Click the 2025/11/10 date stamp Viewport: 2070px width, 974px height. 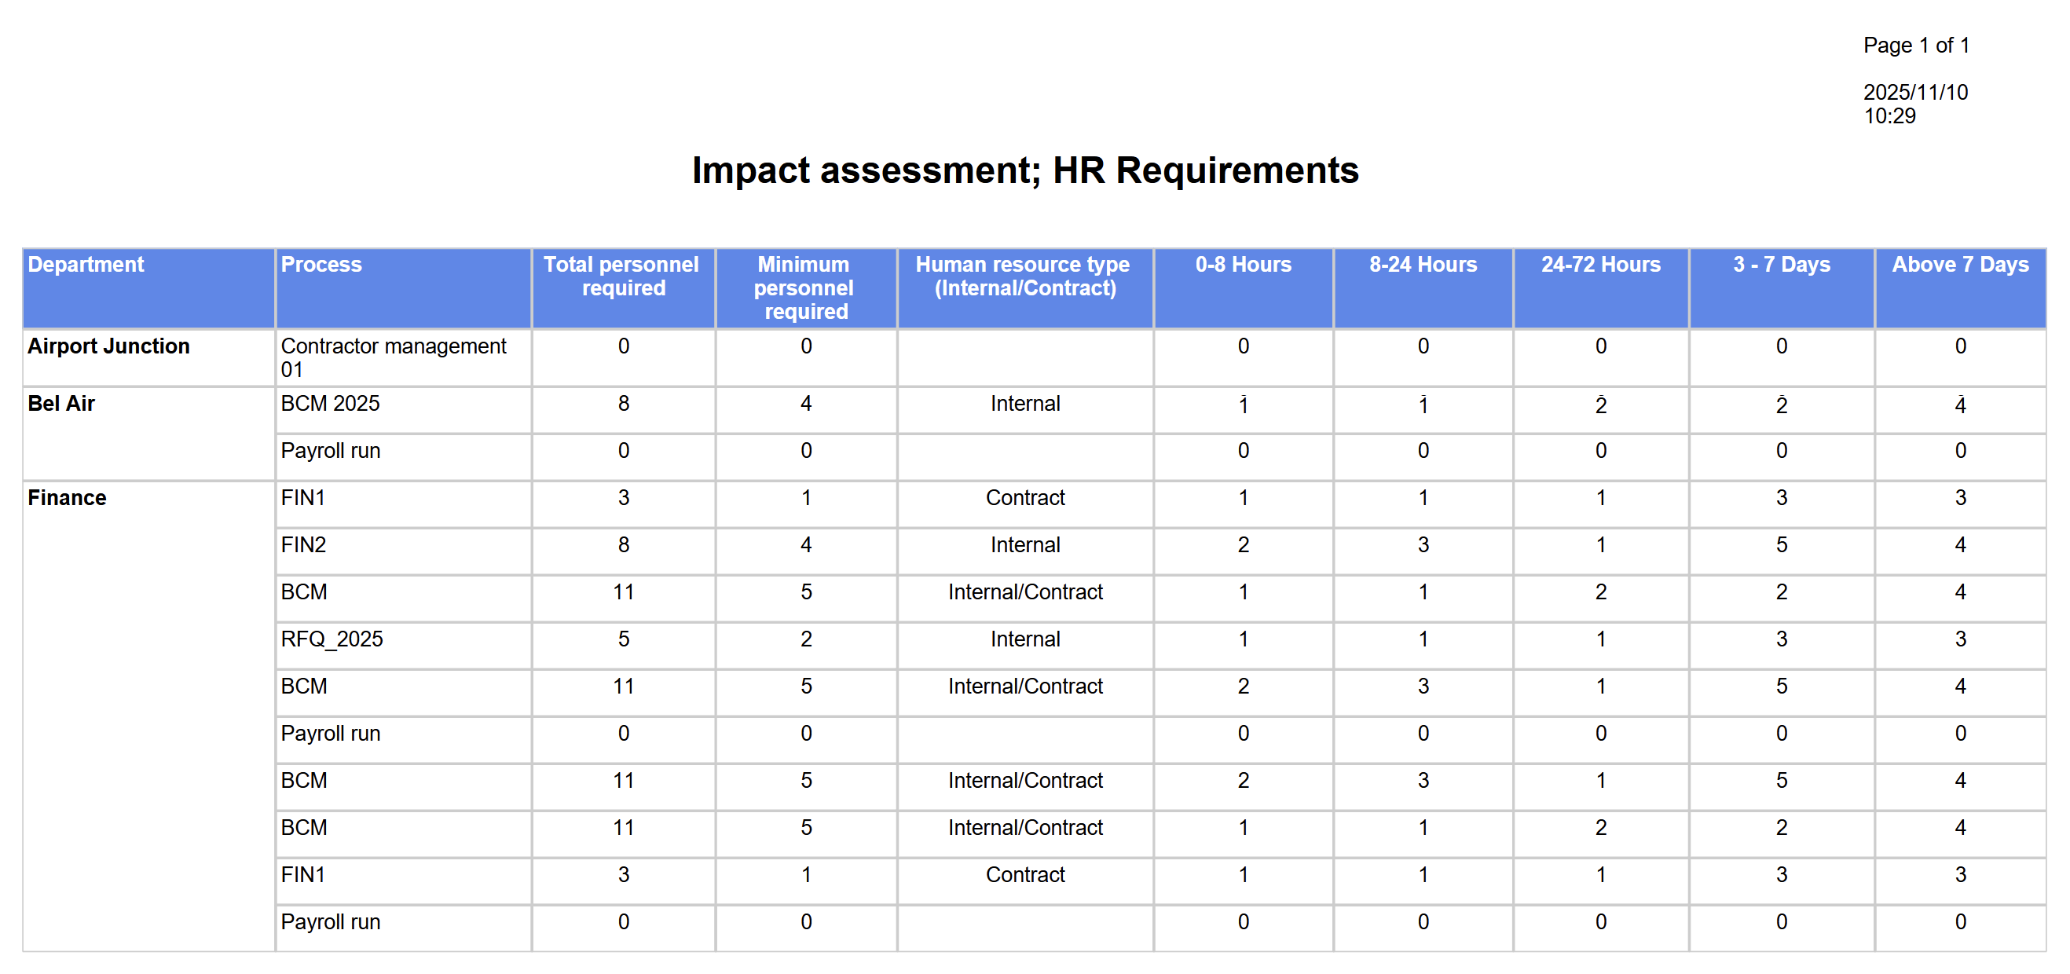(x=1915, y=93)
